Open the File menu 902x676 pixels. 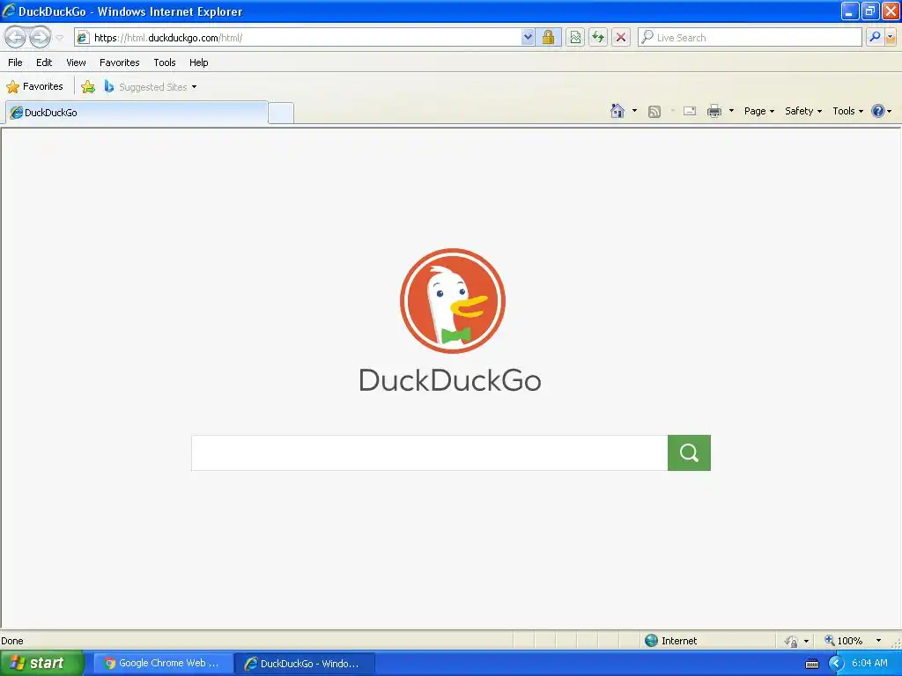[x=16, y=62]
